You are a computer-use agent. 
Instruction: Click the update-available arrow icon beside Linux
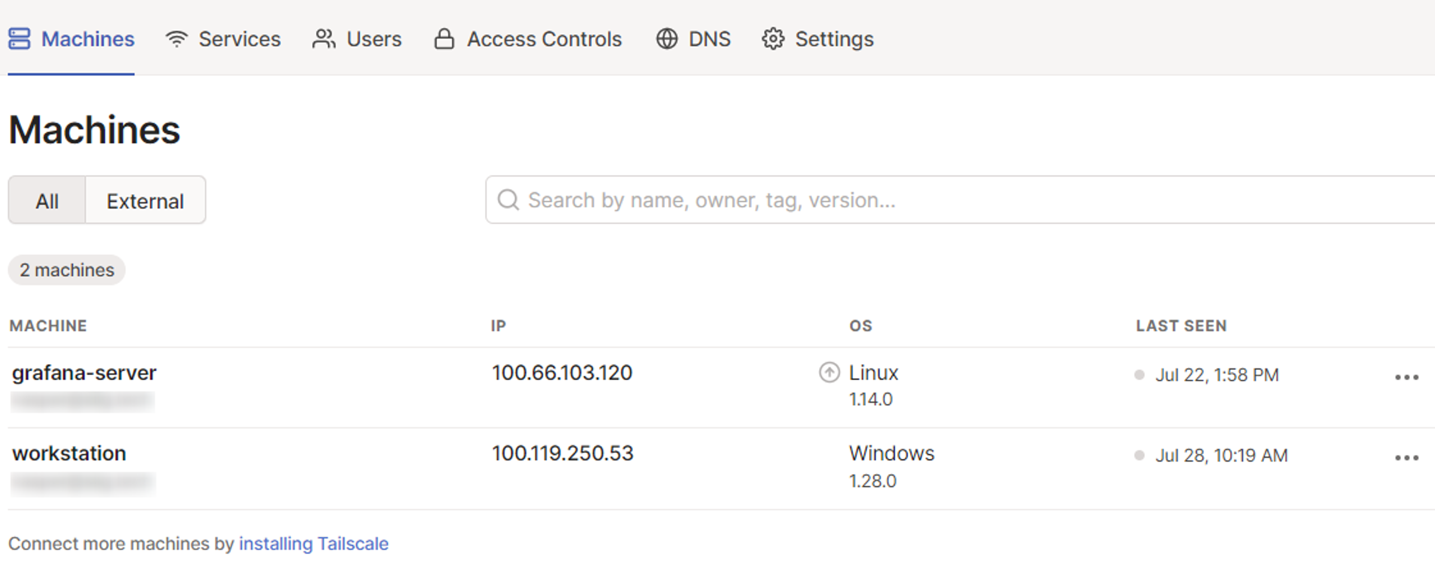tap(829, 372)
